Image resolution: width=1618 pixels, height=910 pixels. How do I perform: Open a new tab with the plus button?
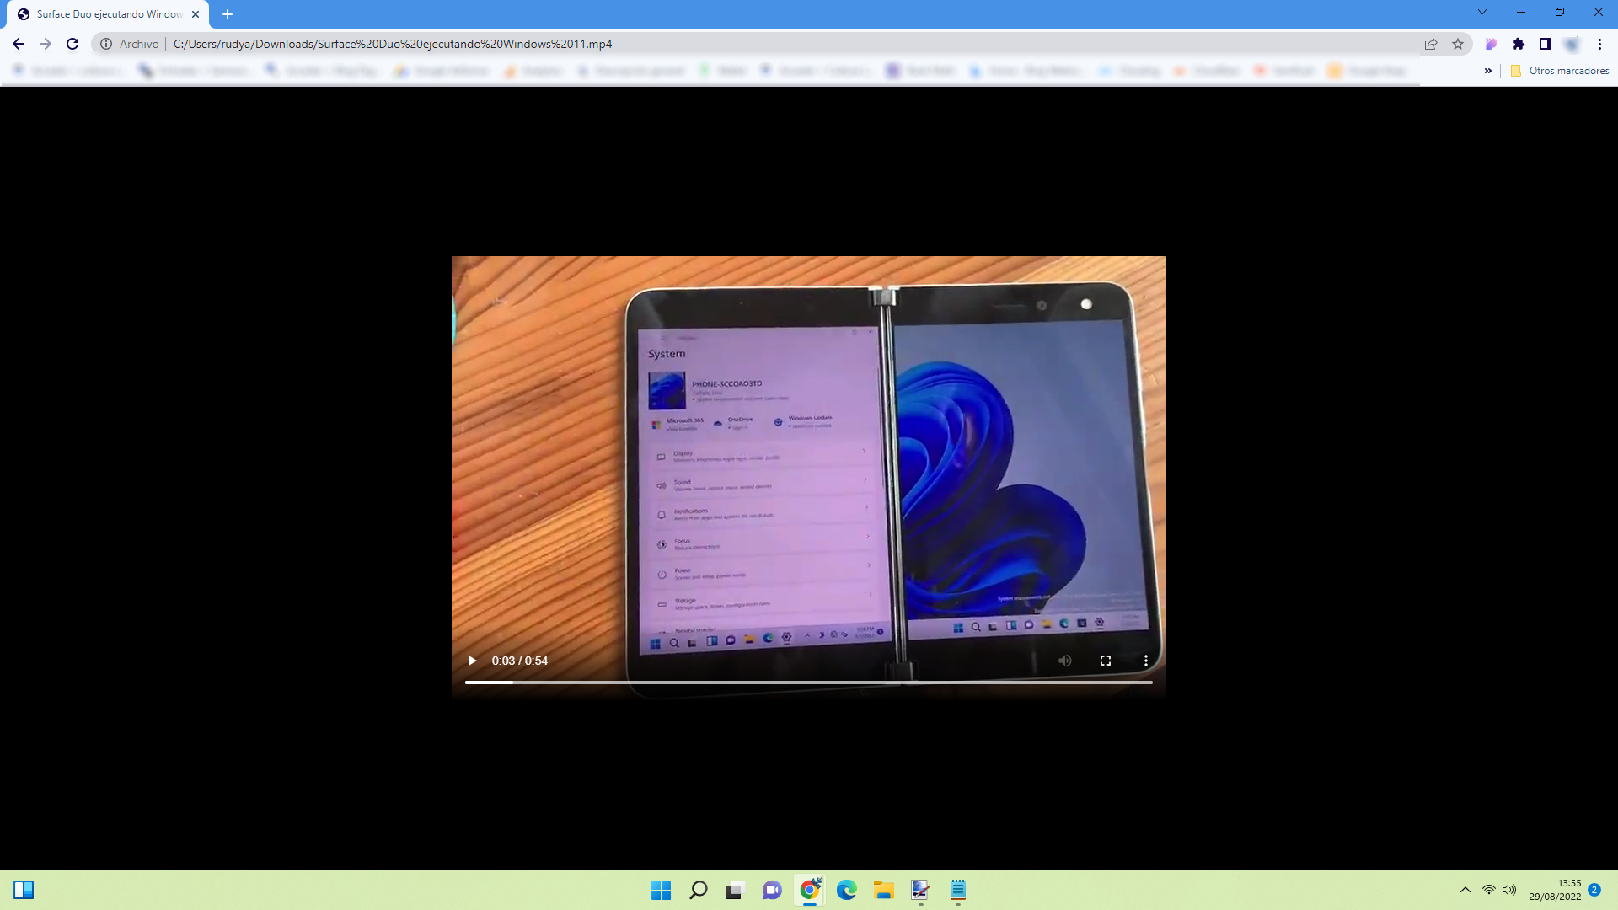(x=228, y=14)
